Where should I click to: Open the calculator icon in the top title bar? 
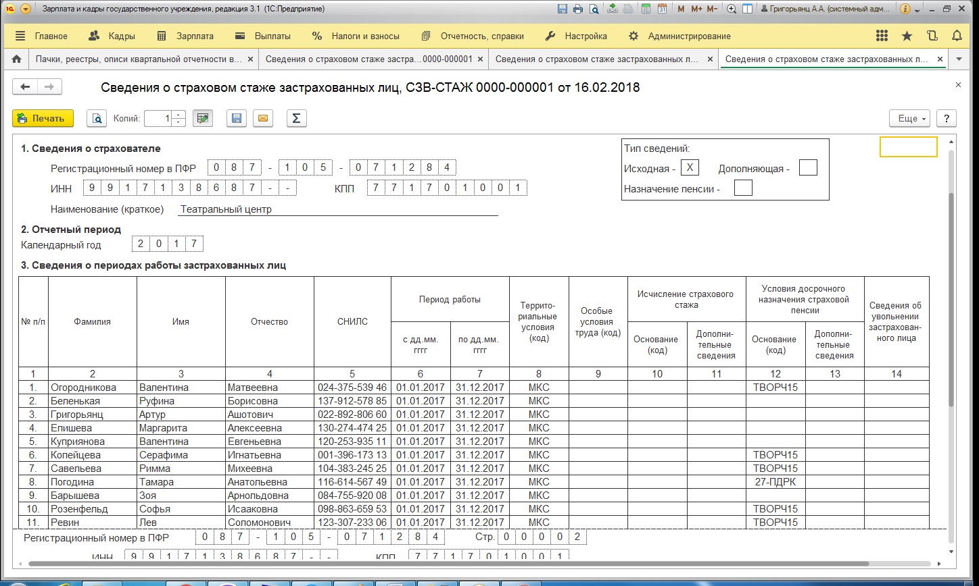click(646, 9)
